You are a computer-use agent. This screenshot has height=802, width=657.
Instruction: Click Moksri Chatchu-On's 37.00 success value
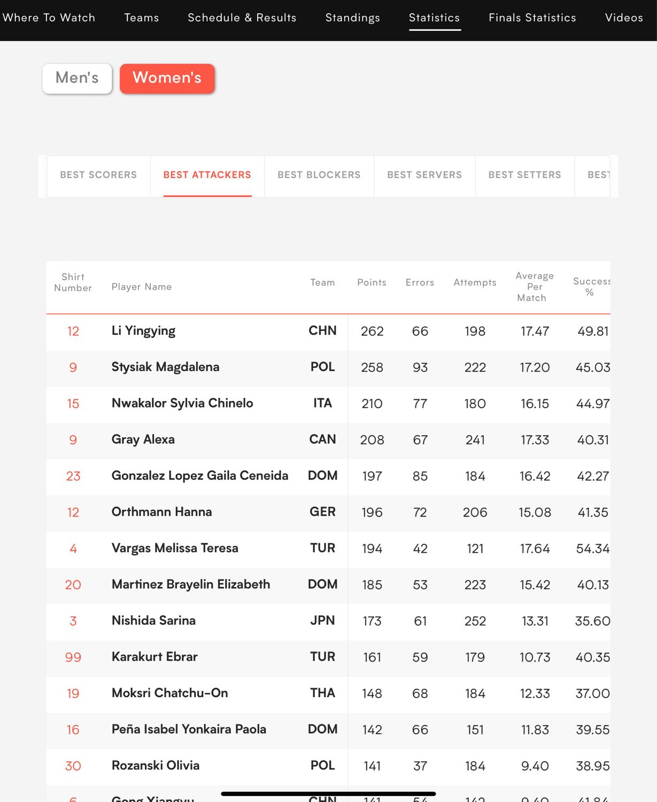593,694
